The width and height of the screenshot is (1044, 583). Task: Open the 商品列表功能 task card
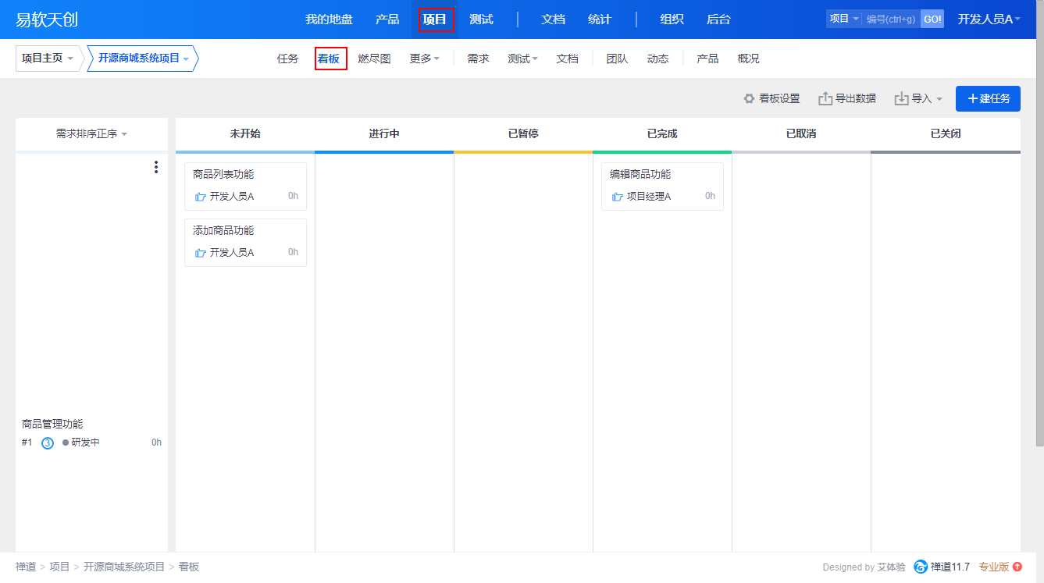point(245,187)
